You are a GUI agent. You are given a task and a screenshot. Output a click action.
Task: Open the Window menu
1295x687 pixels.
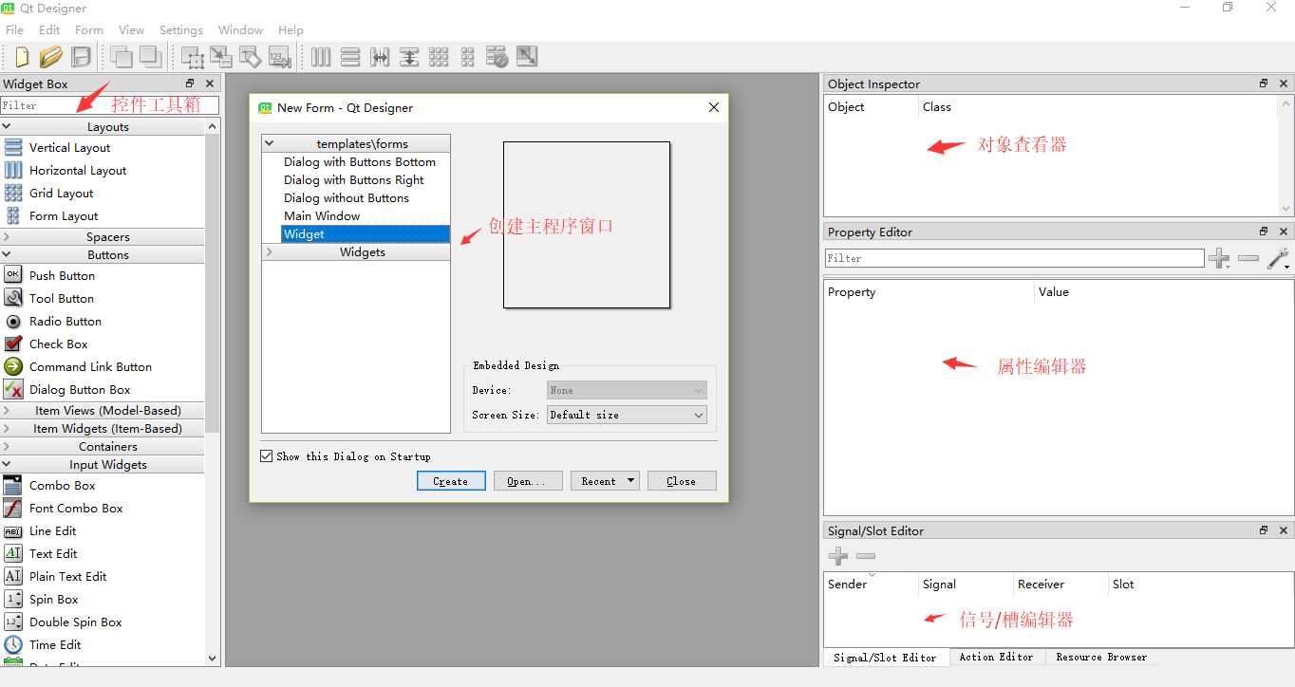click(x=241, y=29)
